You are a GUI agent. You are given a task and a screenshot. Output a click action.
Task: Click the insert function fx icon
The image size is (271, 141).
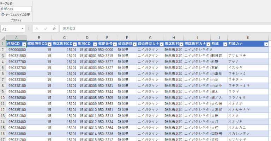pyautogui.click(x=54, y=28)
